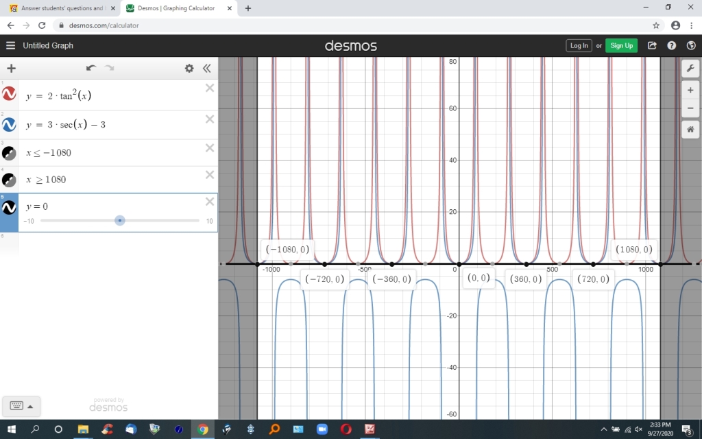Delete the y = 0 expression
This screenshot has width=702, height=439.
point(210,202)
